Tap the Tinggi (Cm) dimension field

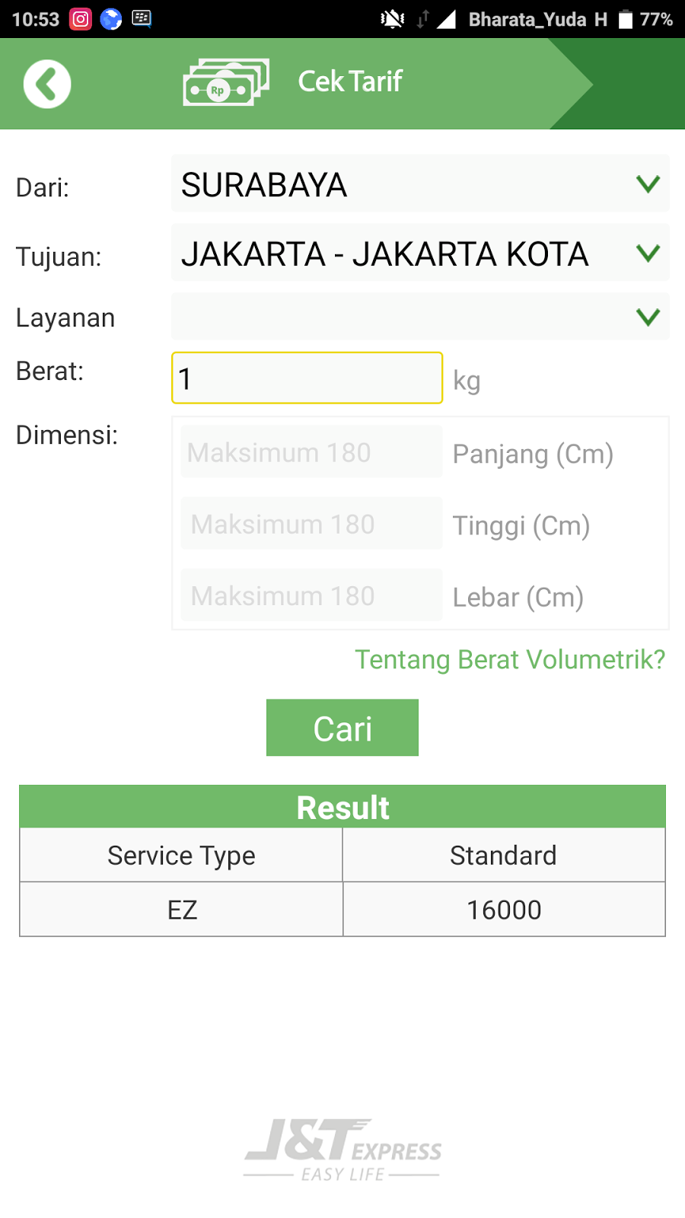point(312,524)
